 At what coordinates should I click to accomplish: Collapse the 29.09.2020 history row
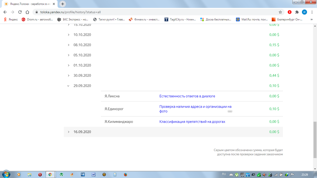click(x=173, y=86)
